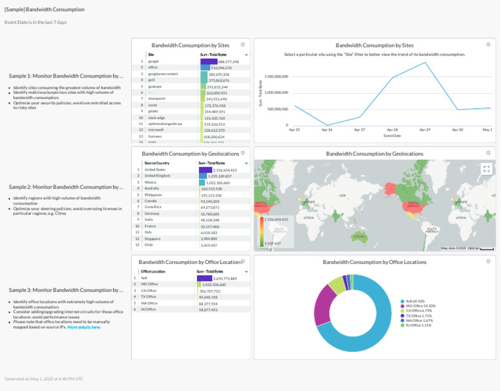The image size is (501, 391).
Task: Click 'Sample 3: Monitor Bandwidth Consumption by ...' heading
Action: 66,290
